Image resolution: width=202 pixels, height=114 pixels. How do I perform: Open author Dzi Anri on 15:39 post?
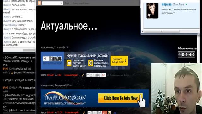(50, 113)
